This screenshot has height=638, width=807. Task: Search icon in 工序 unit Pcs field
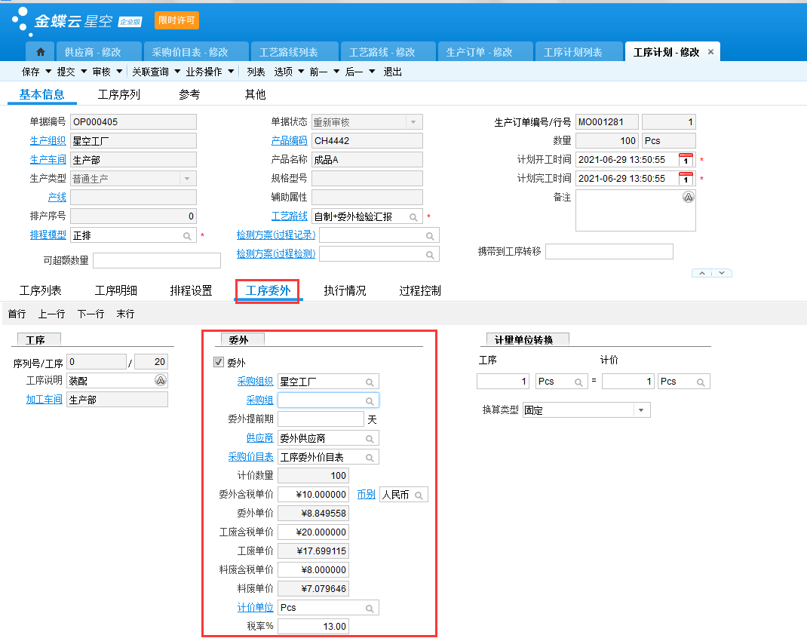coord(578,382)
